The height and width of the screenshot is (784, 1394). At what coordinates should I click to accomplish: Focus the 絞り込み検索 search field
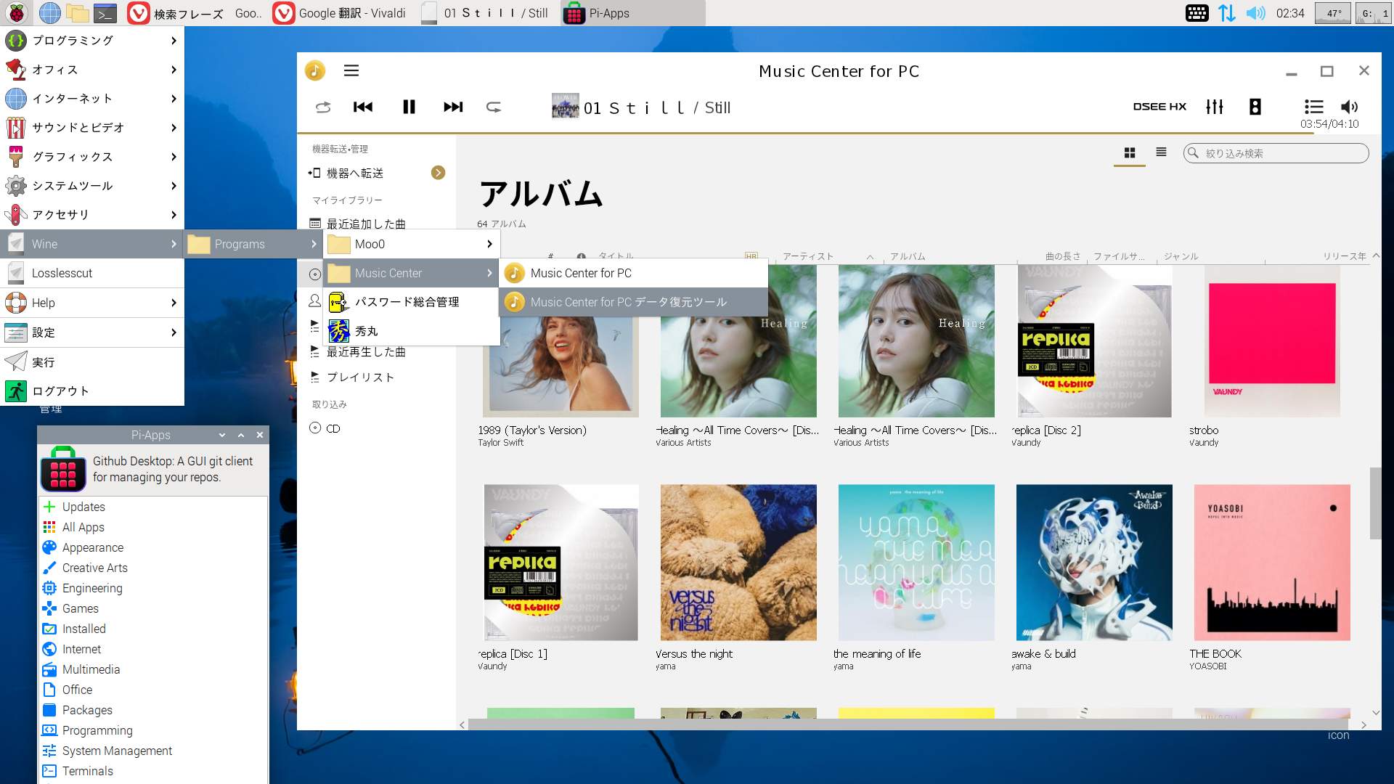(1276, 153)
